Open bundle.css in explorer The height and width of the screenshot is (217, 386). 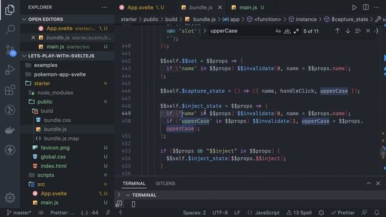[x=57, y=120]
